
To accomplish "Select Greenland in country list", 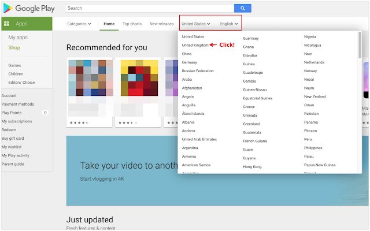I will [251, 124].
